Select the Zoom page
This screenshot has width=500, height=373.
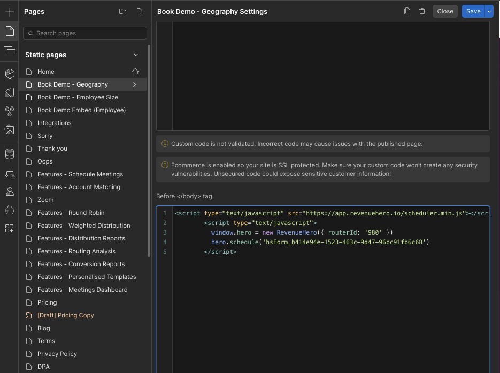[82, 200]
